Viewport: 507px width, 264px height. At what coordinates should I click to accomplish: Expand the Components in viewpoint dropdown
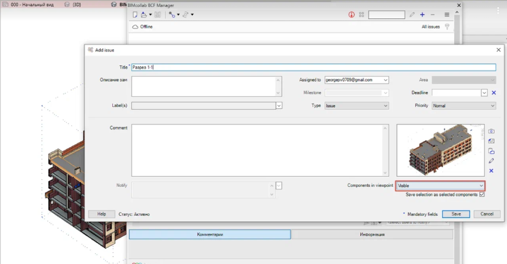click(481, 186)
